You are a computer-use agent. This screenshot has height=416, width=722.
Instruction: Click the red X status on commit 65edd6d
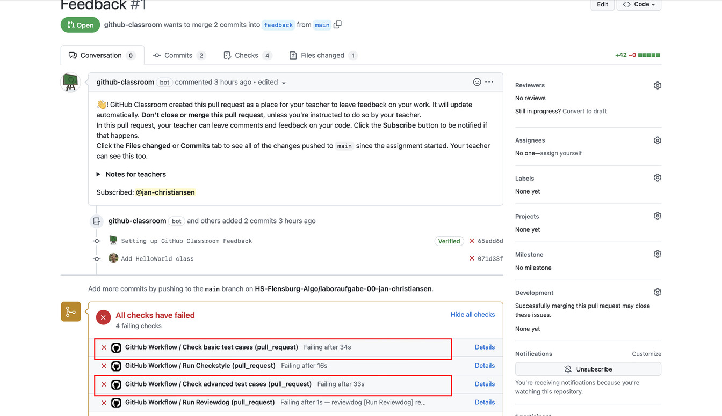472,241
